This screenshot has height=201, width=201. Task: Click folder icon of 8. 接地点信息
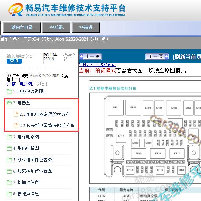click(x=9, y=194)
